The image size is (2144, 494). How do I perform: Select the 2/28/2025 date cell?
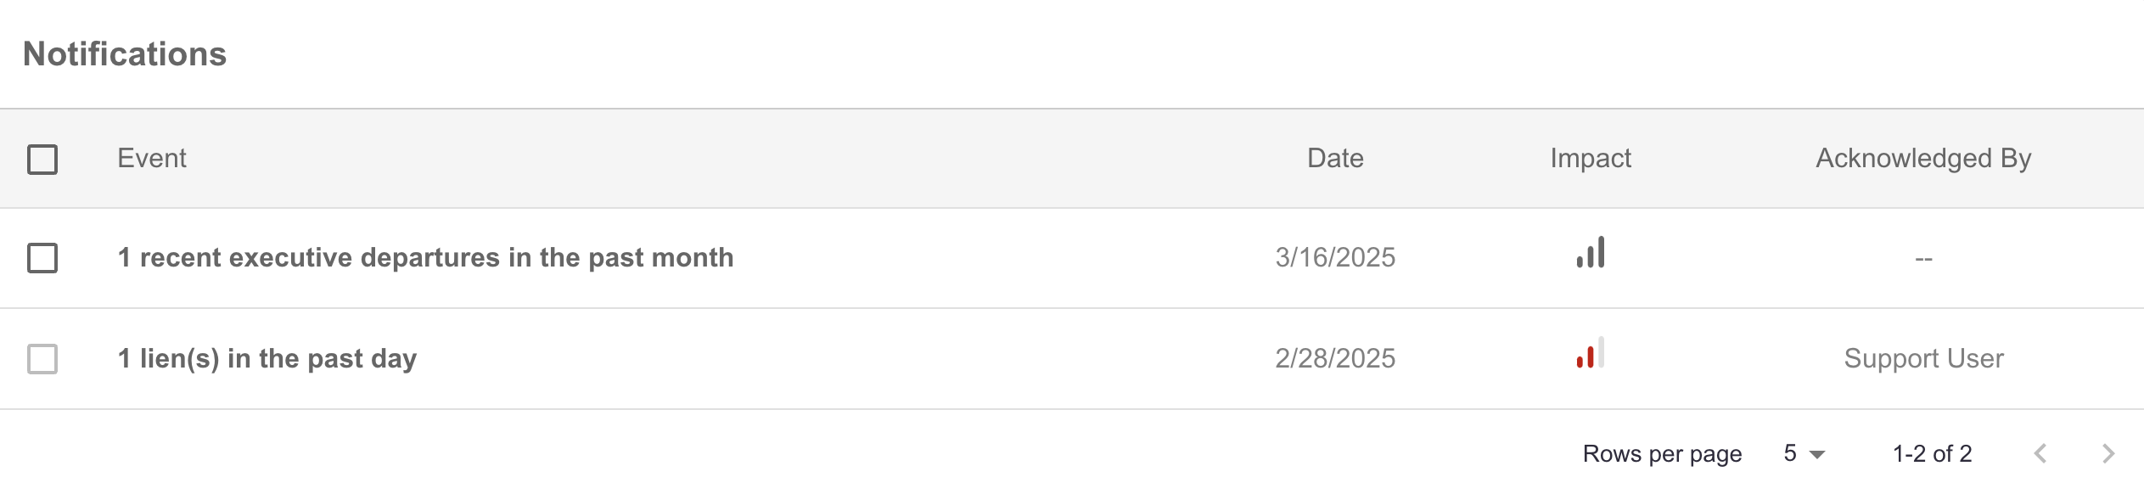(1335, 358)
